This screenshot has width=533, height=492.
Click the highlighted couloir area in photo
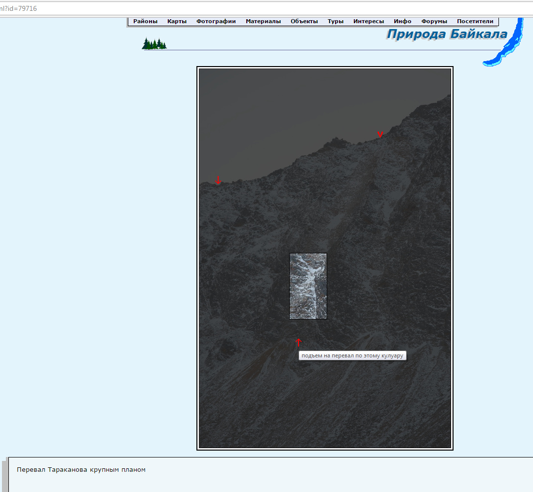pyautogui.click(x=308, y=286)
